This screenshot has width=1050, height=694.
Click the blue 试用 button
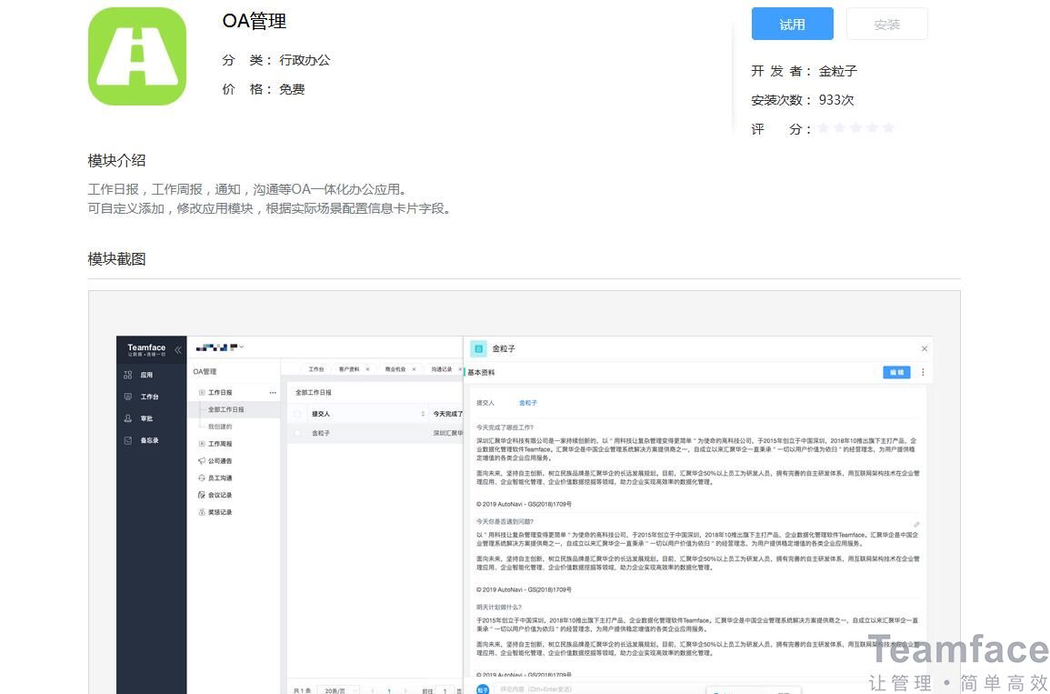pyautogui.click(x=792, y=24)
